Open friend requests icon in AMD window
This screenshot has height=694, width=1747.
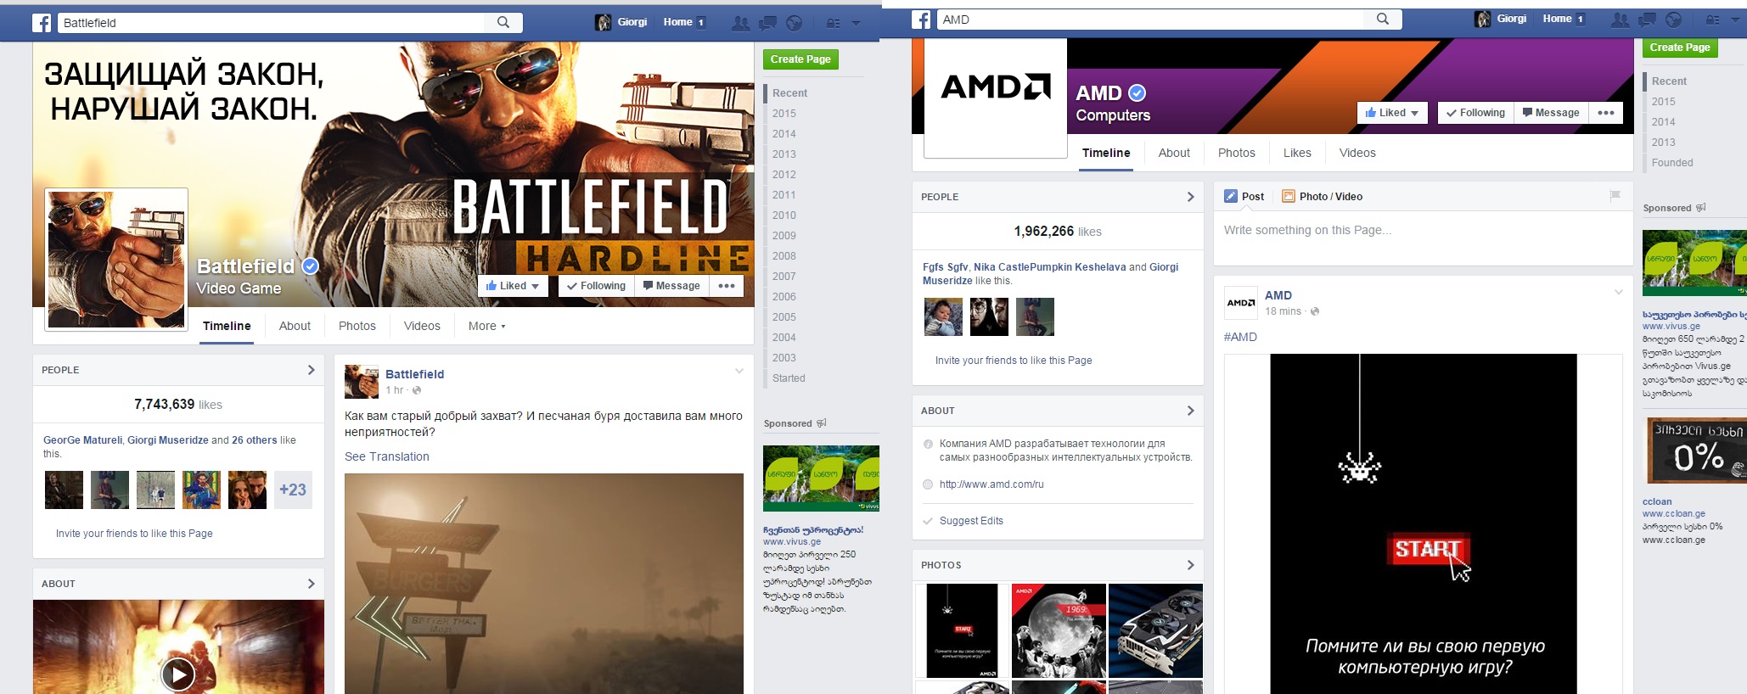1620,20
